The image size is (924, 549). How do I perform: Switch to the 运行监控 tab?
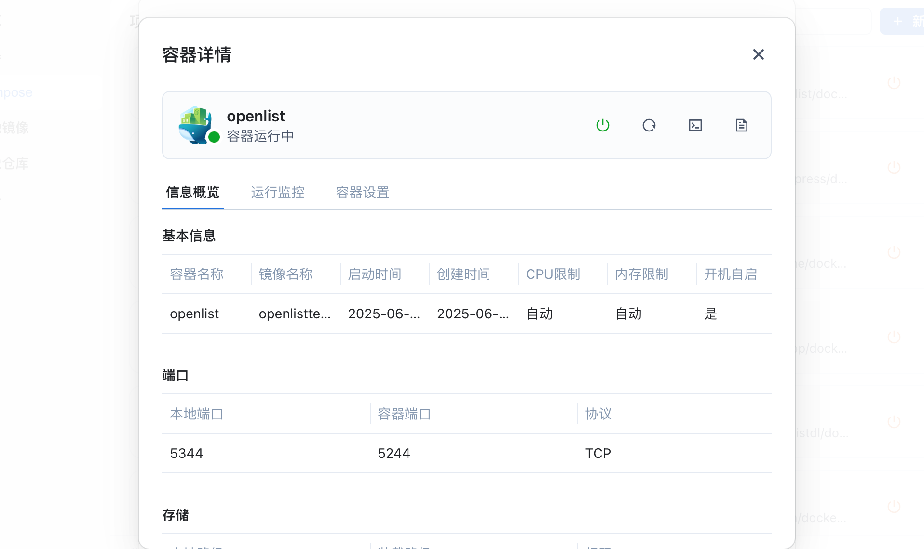click(277, 193)
